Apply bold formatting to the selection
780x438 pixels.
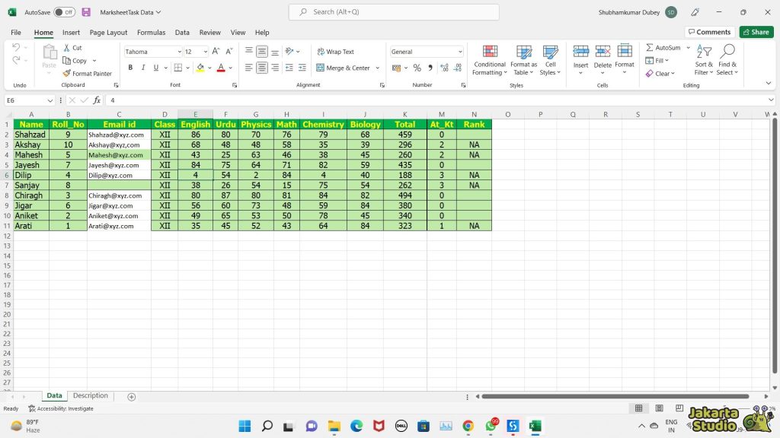tap(130, 67)
